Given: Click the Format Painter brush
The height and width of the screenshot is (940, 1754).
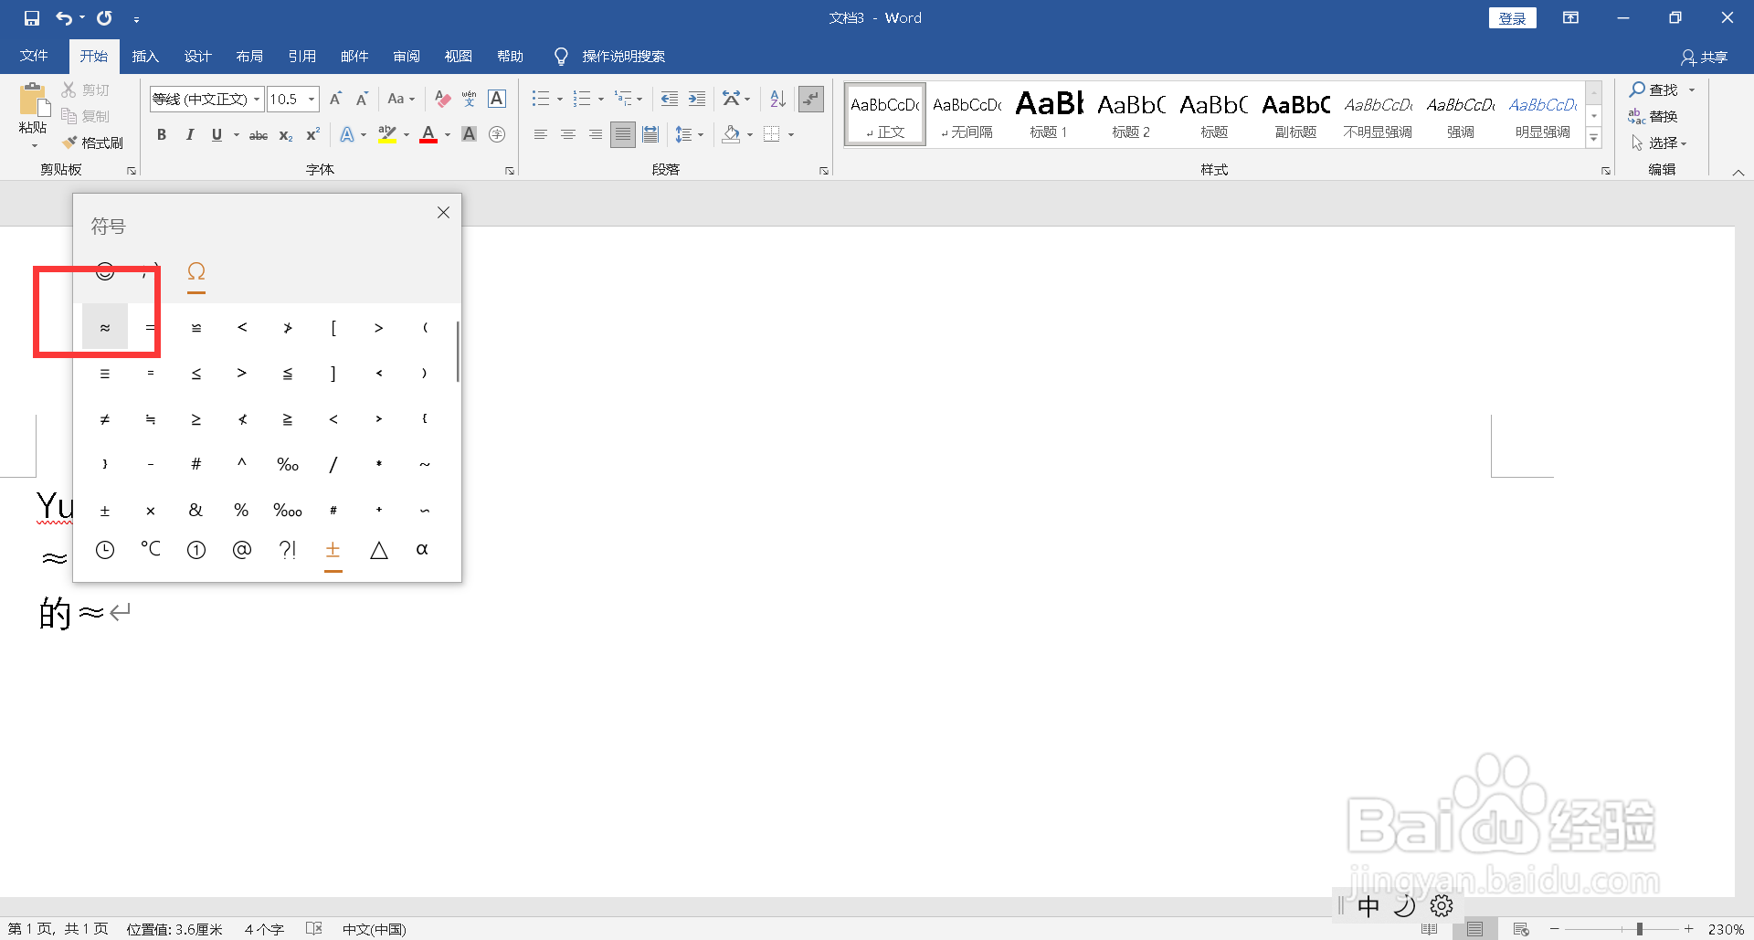Looking at the screenshot, I should coord(92,143).
